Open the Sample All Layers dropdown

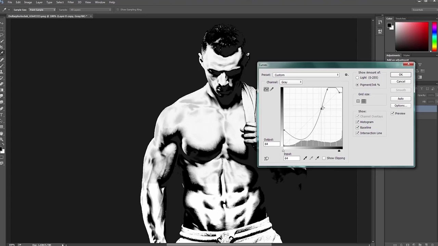click(x=90, y=10)
